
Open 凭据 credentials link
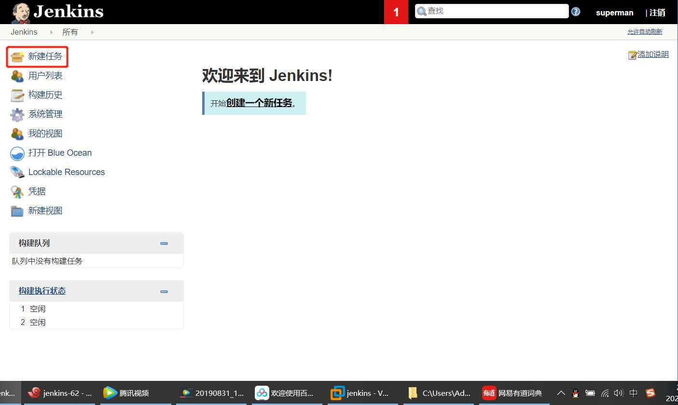coord(37,191)
